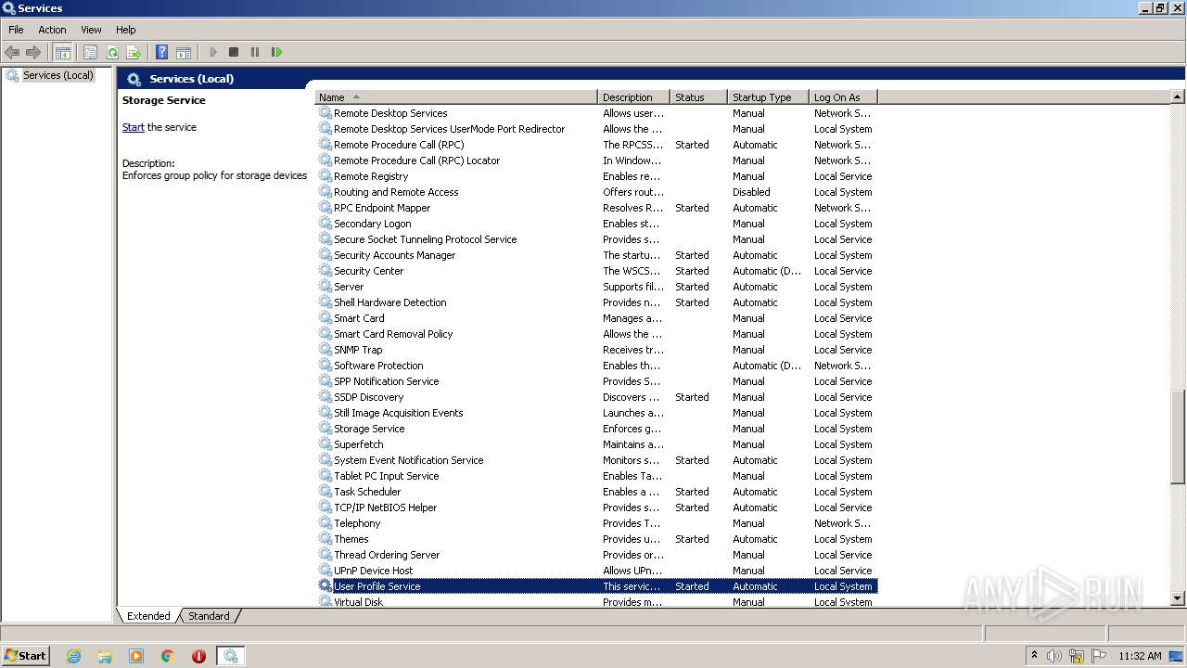Switch to the Extended tab

148,616
